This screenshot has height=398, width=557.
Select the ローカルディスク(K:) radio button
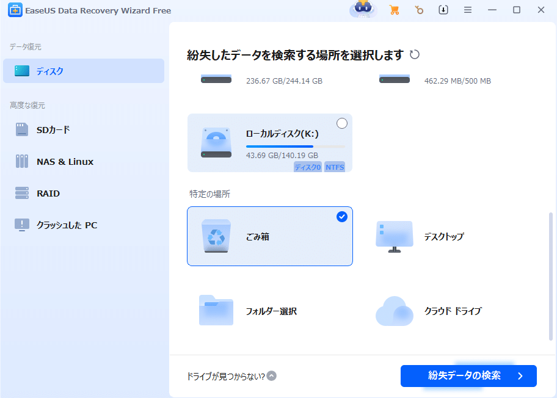342,123
